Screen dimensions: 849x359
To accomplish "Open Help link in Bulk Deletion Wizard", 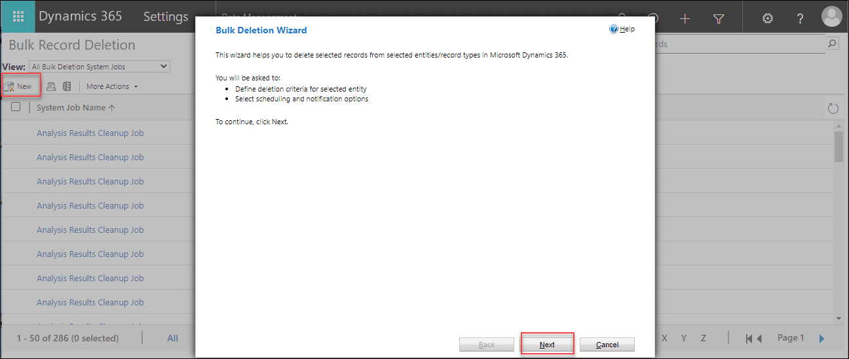I will (622, 29).
